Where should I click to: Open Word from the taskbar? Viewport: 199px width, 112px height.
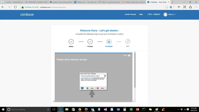click(x=118, y=109)
